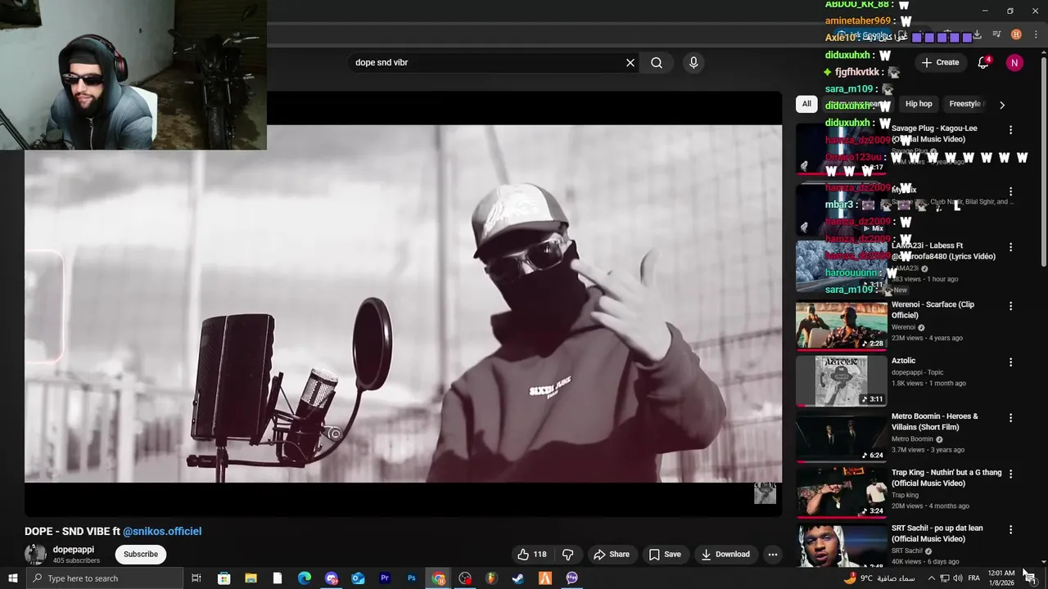Screen dimensions: 1048x589
Task: Open video title Werenoi - Scarface (Clip Officiel)
Action: coord(933,310)
